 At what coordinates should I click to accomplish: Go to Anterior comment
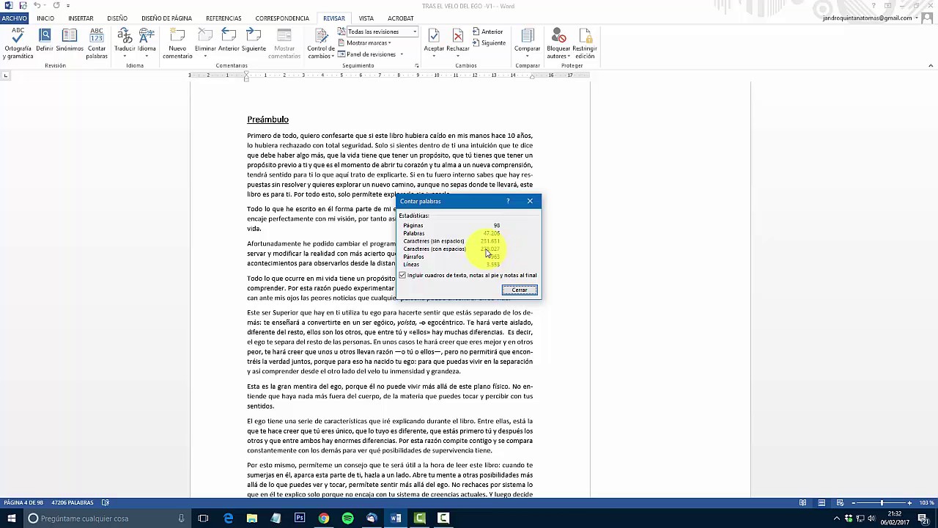[x=229, y=40]
